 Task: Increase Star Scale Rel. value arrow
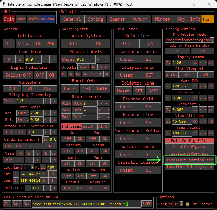53,120
